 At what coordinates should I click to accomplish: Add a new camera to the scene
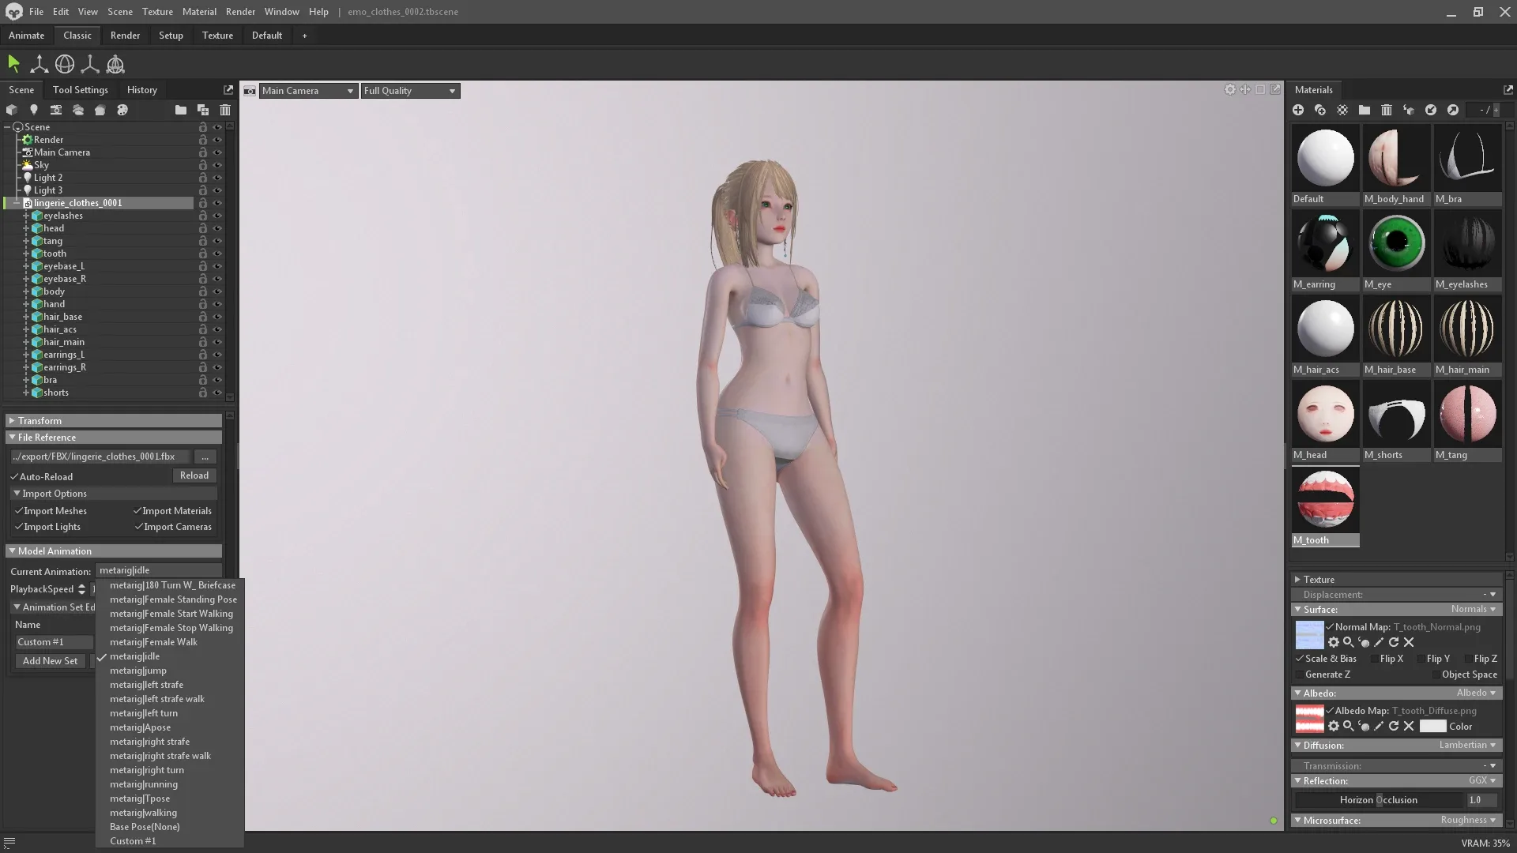56,110
